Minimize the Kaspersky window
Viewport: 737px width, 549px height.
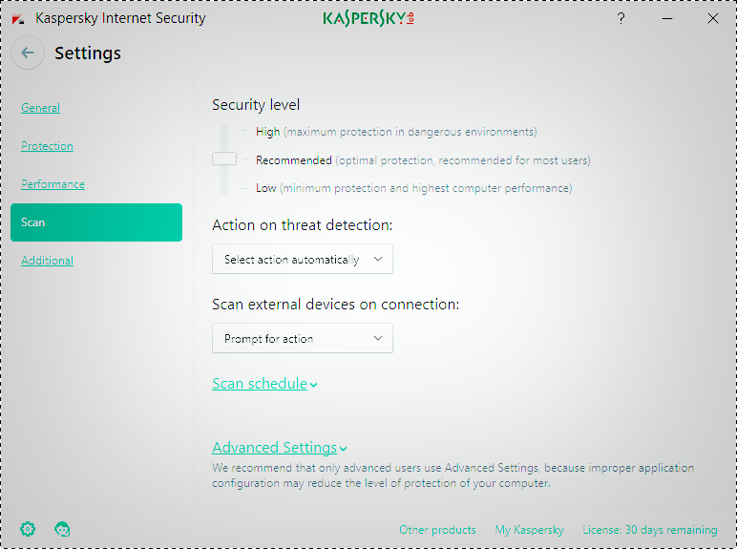point(666,18)
